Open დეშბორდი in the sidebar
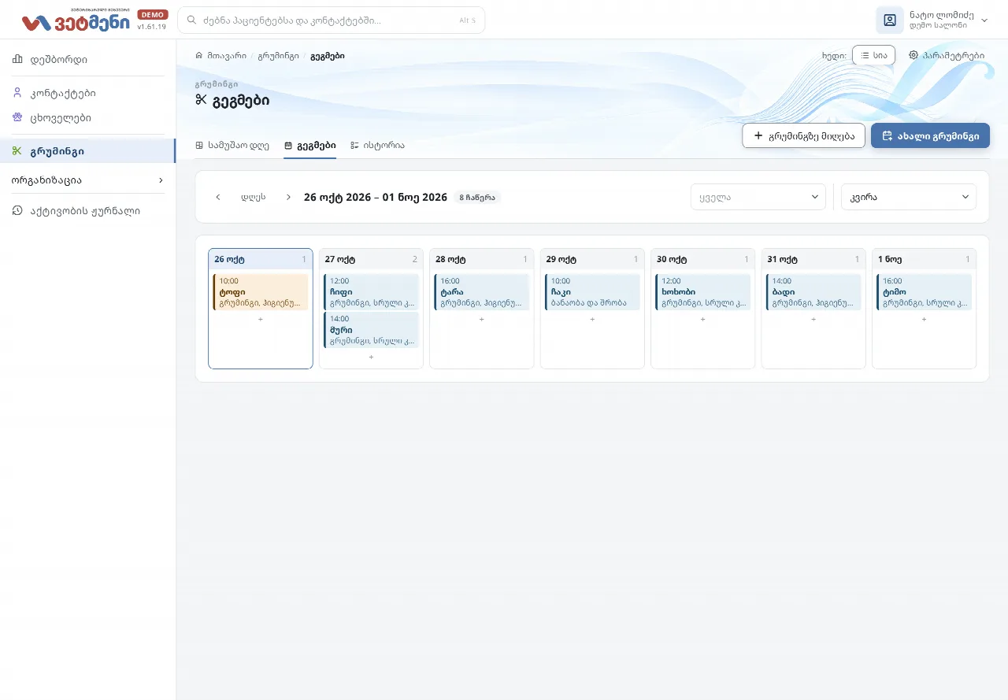This screenshot has height=700, width=1008. coord(87,59)
